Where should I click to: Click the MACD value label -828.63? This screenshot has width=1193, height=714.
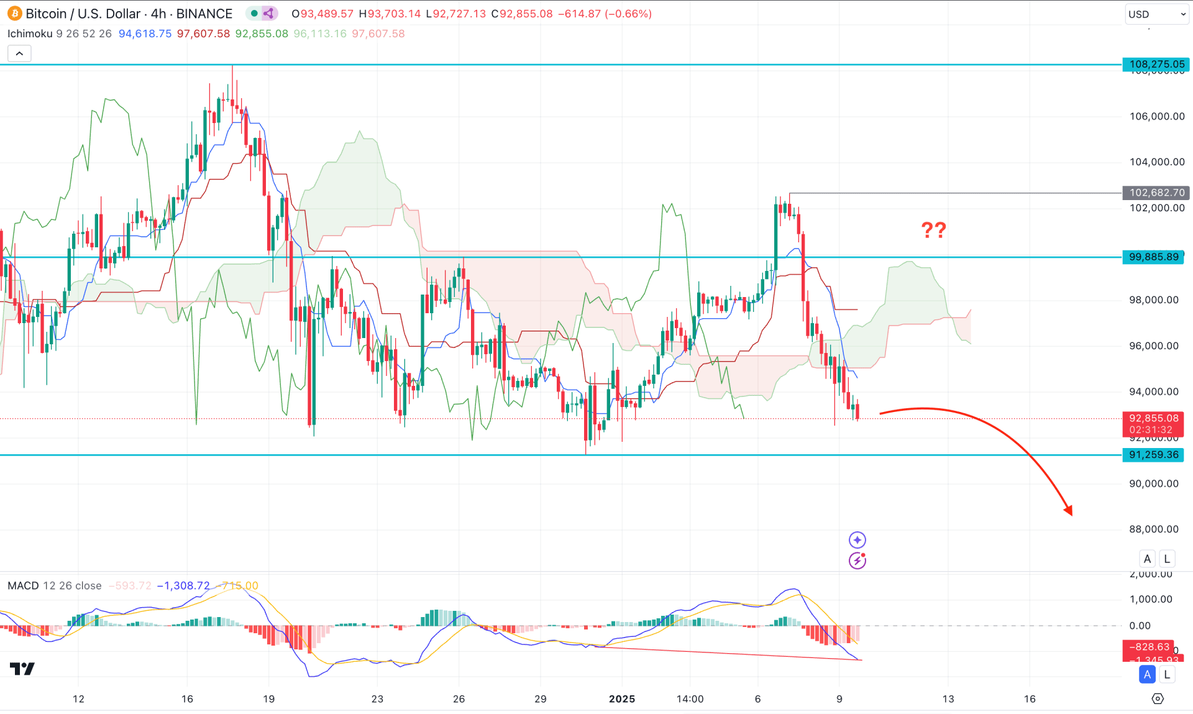pos(1148,647)
